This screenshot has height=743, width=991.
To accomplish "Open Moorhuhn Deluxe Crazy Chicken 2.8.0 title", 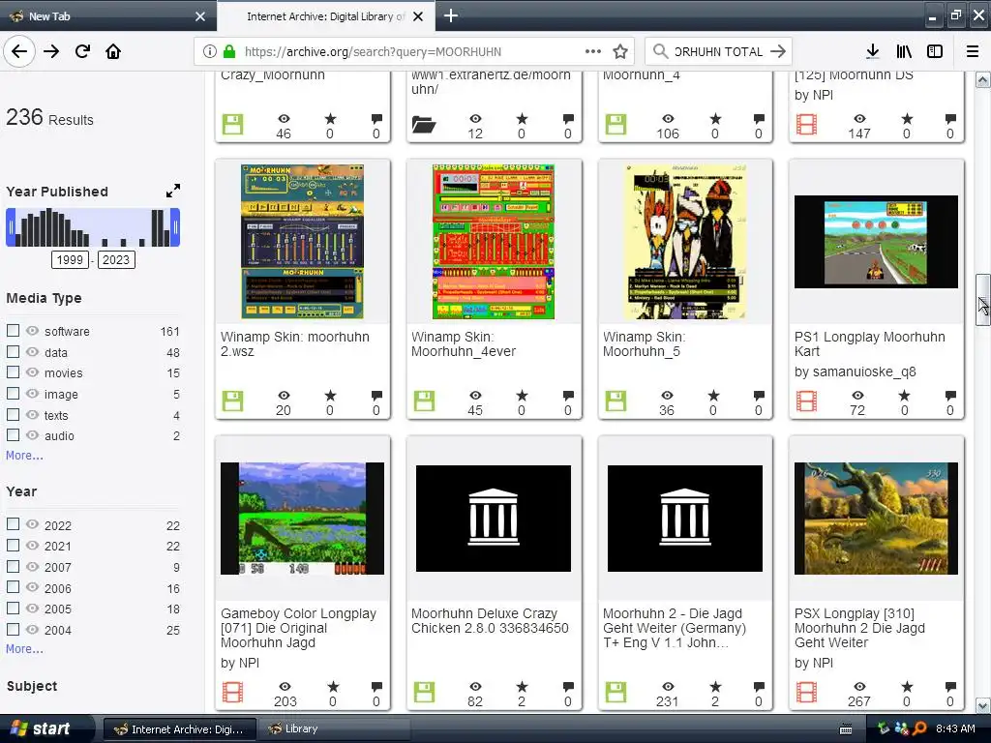I will tap(490, 621).
